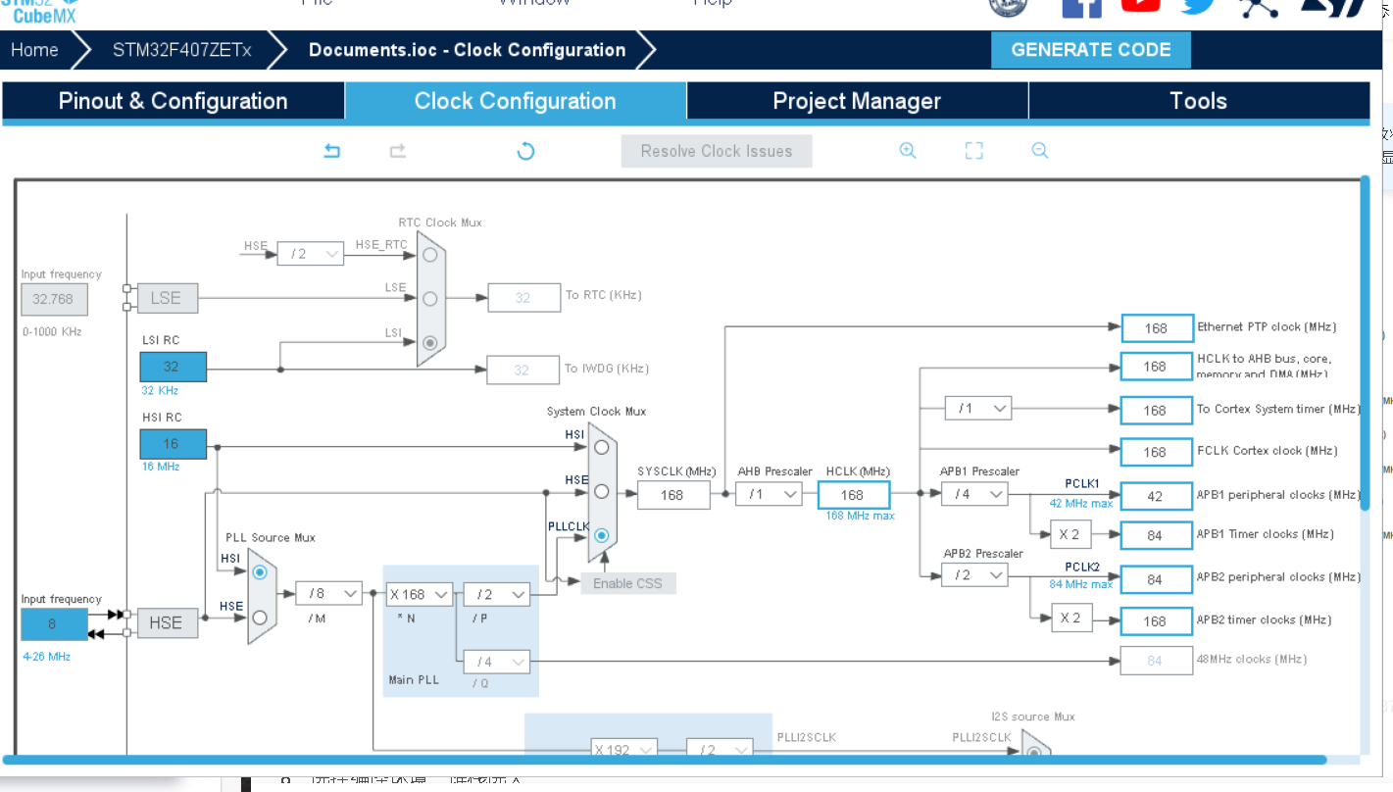Zoom out of the clock diagram

1040,151
